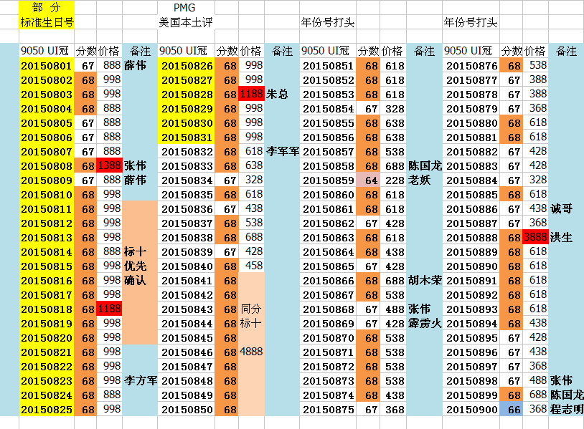Click serial number cell 20150808
584x429 pixels.
click(x=47, y=165)
